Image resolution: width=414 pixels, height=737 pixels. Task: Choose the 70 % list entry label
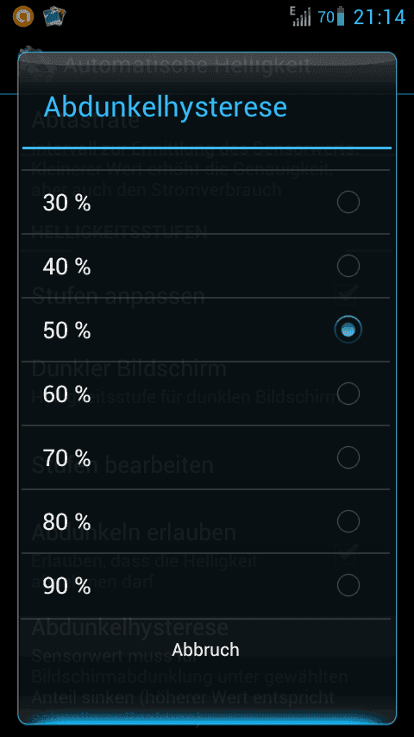click(x=66, y=457)
